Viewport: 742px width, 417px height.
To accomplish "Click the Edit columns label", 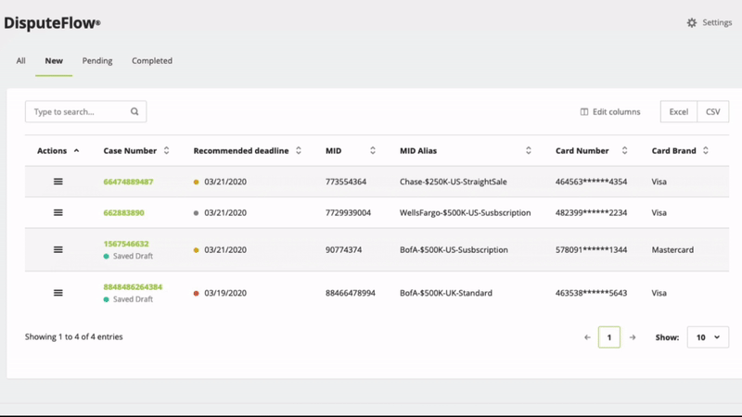I will tap(617, 112).
